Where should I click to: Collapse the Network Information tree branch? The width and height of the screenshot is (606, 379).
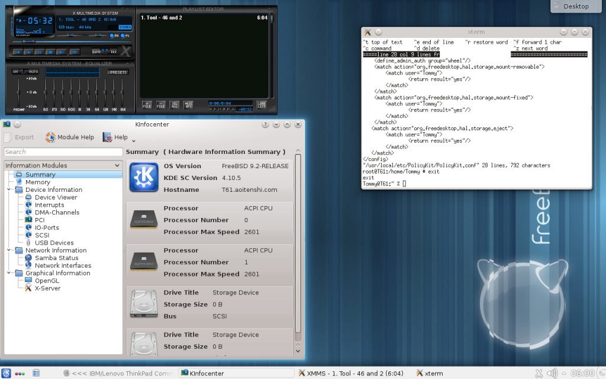(9, 250)
